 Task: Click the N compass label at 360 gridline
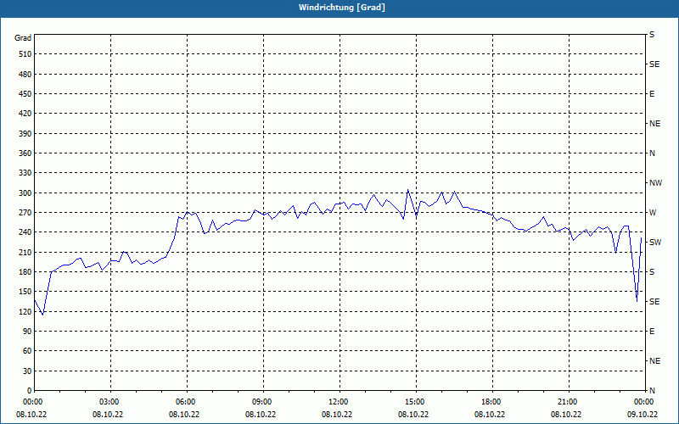click(652, 153)
